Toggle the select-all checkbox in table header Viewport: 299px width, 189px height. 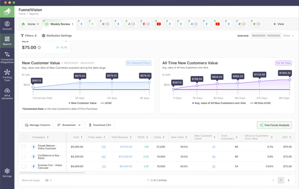pos(23,137)
